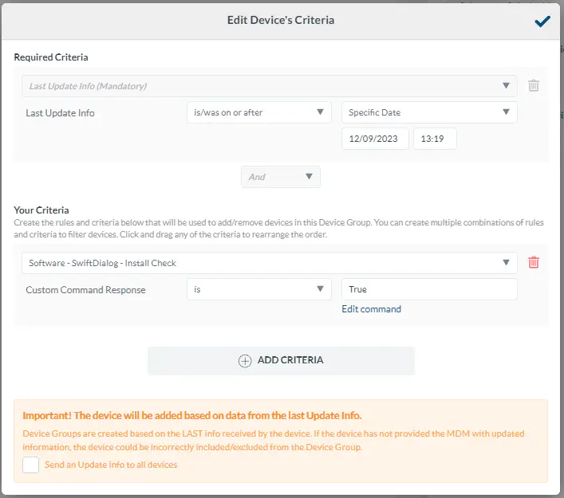Viewport: 564px width, 498px height.
Task: Click the "Send an Update info to all devices" label
Action: (111, 465)
